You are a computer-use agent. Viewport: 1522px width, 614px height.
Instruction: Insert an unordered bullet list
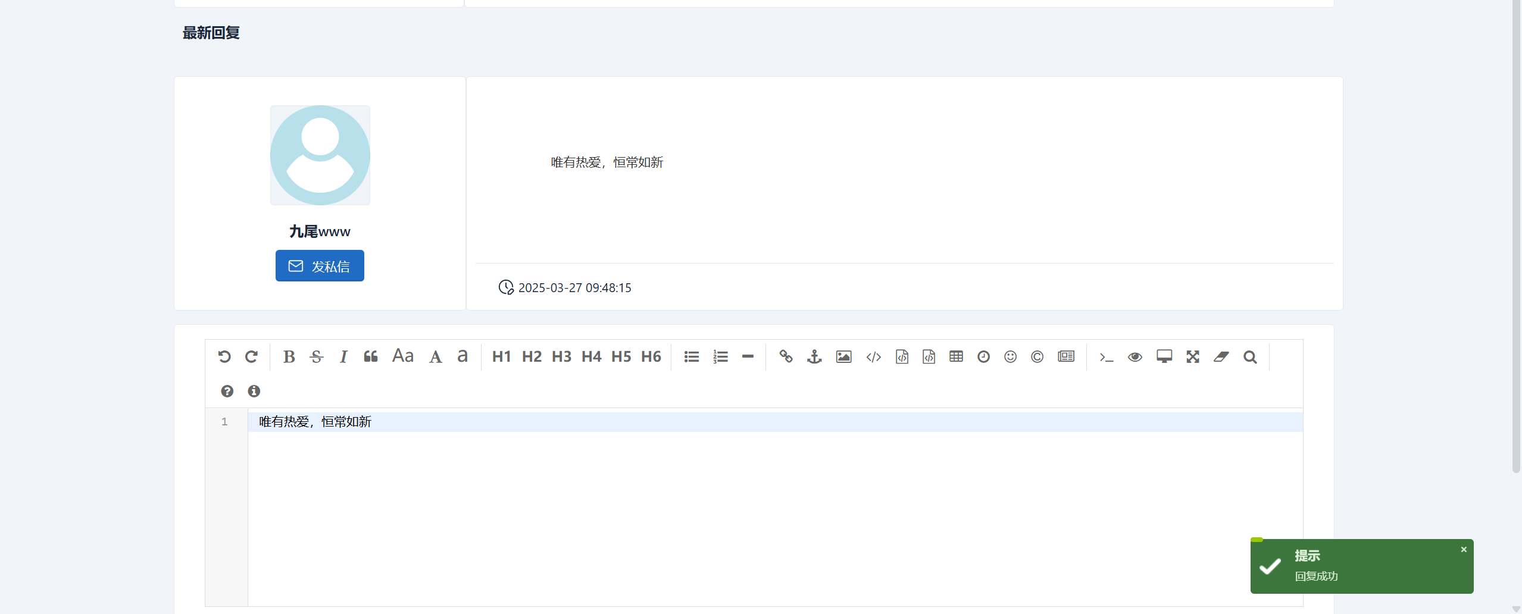(691, 356)
